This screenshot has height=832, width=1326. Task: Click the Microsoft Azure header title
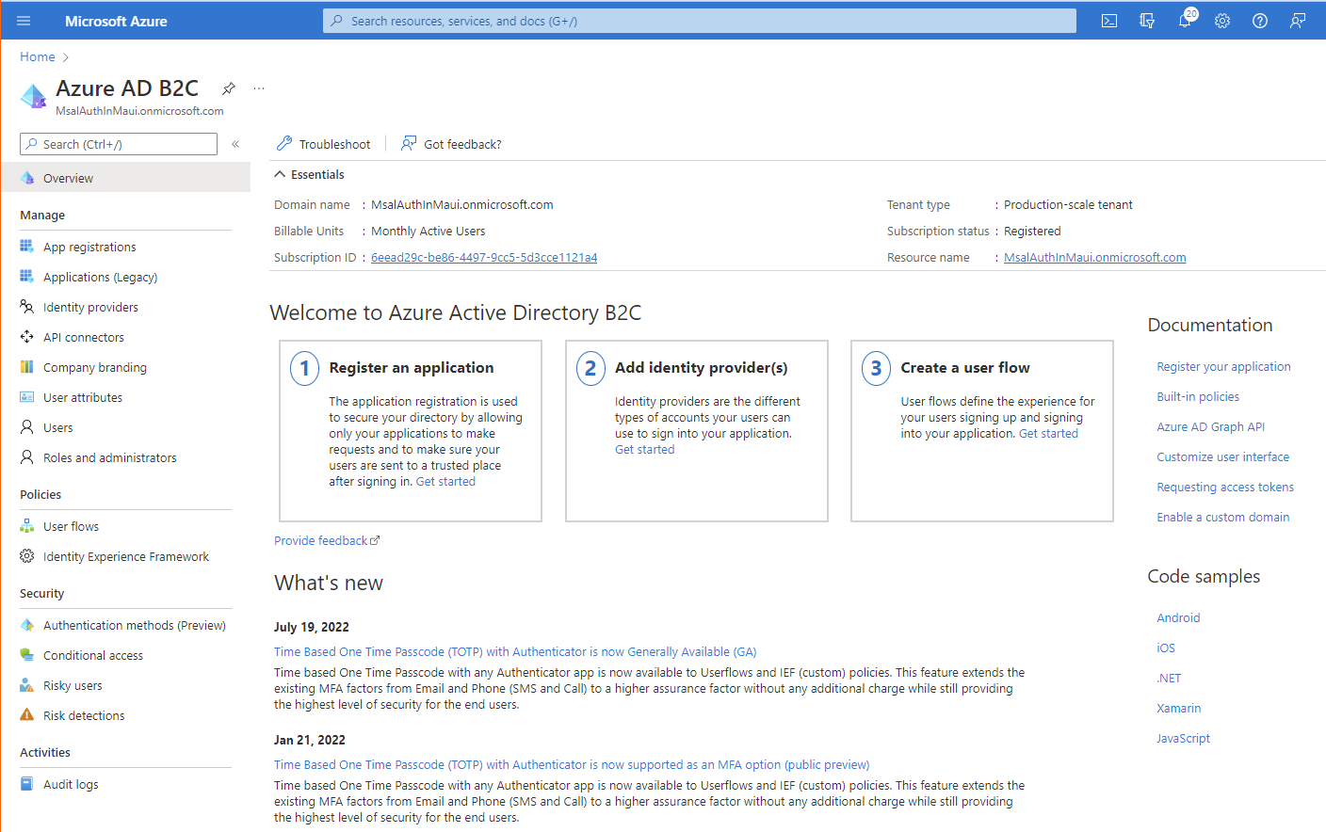(x=116, y=21)
